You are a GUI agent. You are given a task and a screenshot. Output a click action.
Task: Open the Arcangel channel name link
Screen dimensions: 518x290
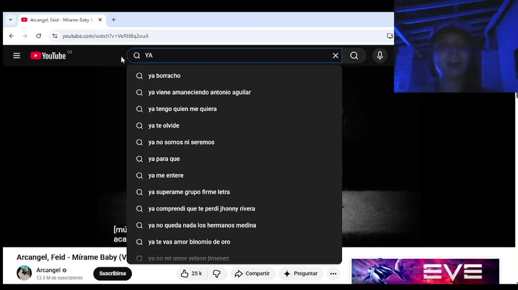pyautogui.click(x=48, y=270)
